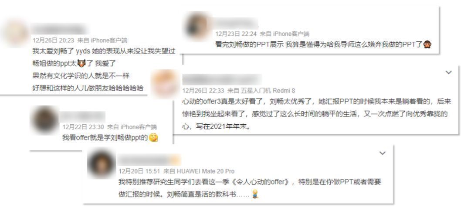The width and height of the screenshot is (461, 208).
Task: Open the avatar of the 12月26日 20:23 poster
Action: point(15,33)
